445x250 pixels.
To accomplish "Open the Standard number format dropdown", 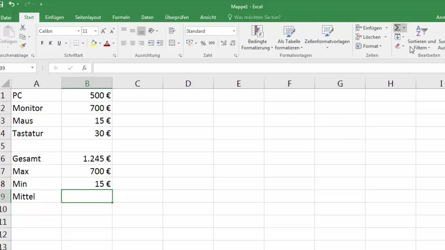I will point(234,31).
